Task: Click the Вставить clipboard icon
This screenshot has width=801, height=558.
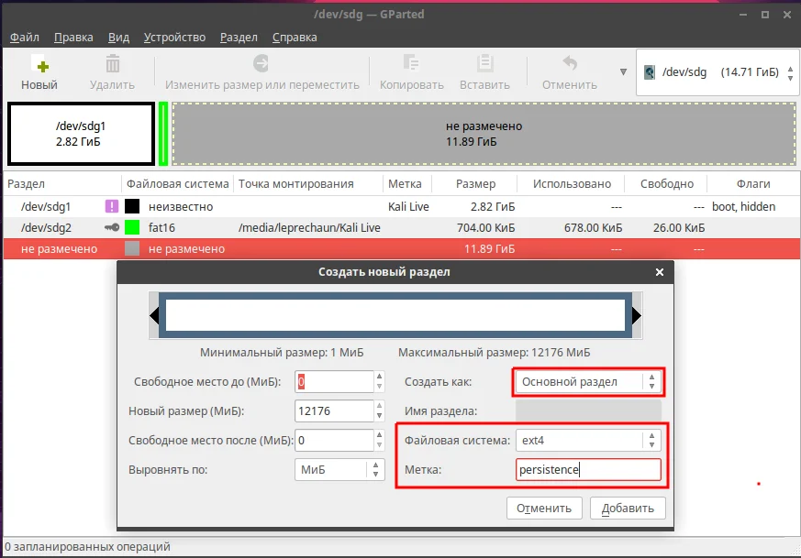Action: (x=484, y=63)
